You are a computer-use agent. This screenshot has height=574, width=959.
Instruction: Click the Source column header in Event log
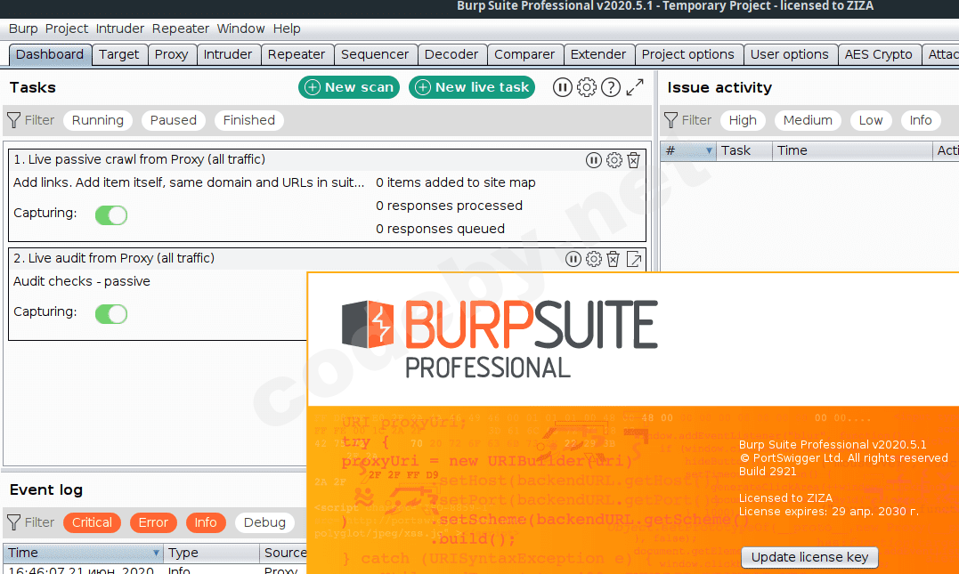tap(283, 554)
